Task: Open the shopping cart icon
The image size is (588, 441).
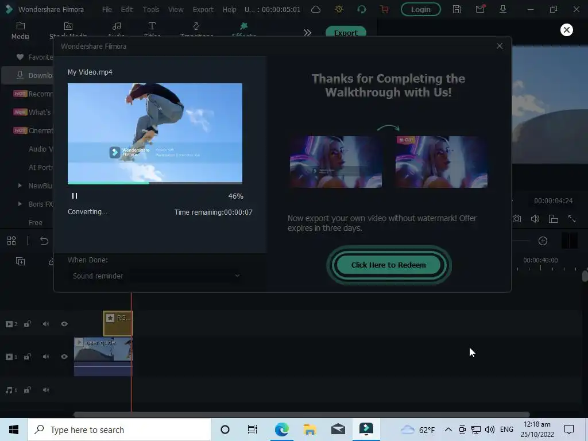Action: (384, 9)
